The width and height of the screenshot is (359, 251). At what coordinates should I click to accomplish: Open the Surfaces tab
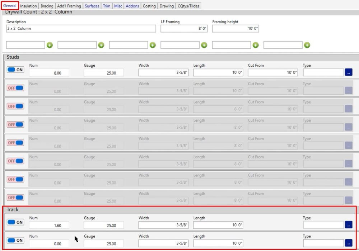pyautogui.click(x=92, y=6)
